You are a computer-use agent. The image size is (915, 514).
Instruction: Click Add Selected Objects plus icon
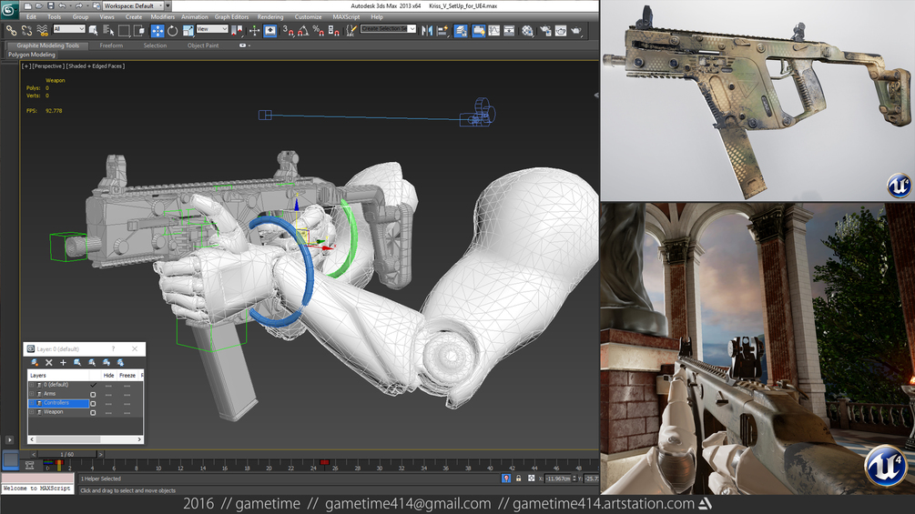[x=63, y=362]
